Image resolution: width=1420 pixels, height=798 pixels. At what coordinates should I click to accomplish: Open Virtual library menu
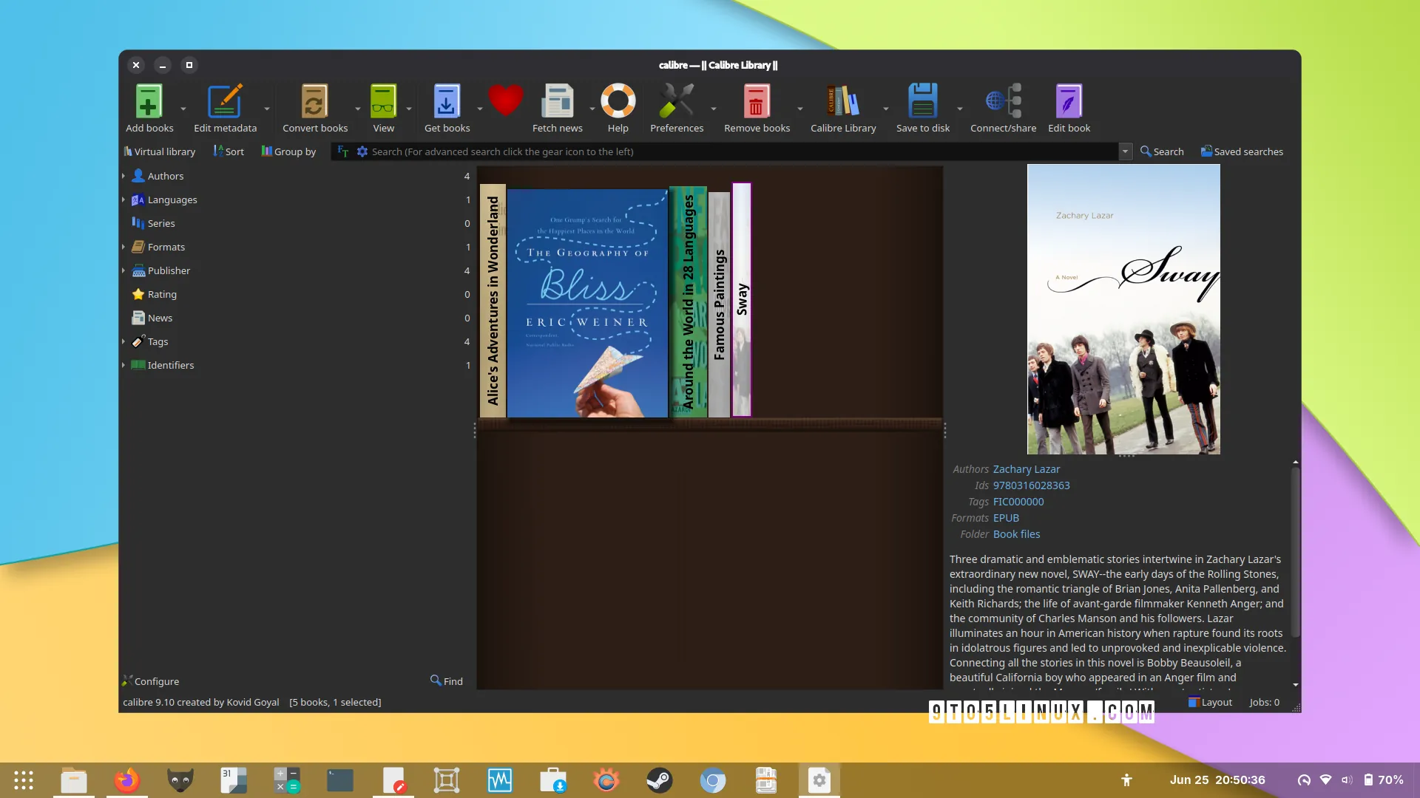(160, 151)
